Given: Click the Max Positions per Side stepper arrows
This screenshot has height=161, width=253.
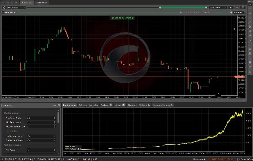Looking at the screenshot, I should (x=54, y=127).
